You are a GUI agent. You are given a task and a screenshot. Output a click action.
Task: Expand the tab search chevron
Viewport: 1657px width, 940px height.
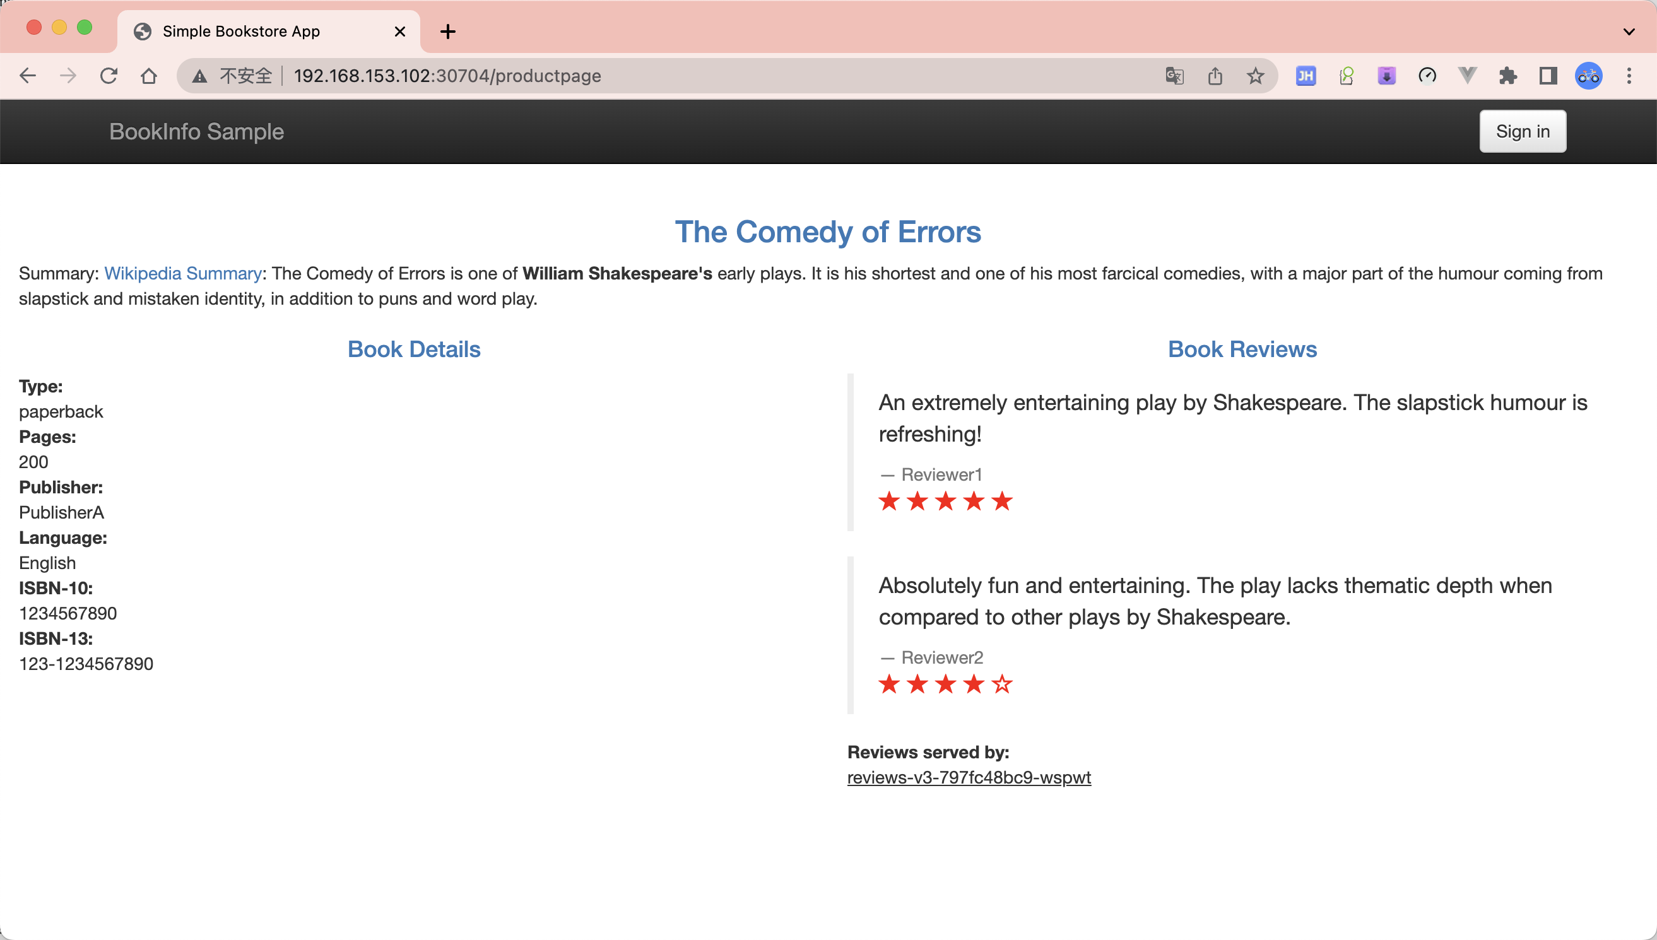(1629, 31)
